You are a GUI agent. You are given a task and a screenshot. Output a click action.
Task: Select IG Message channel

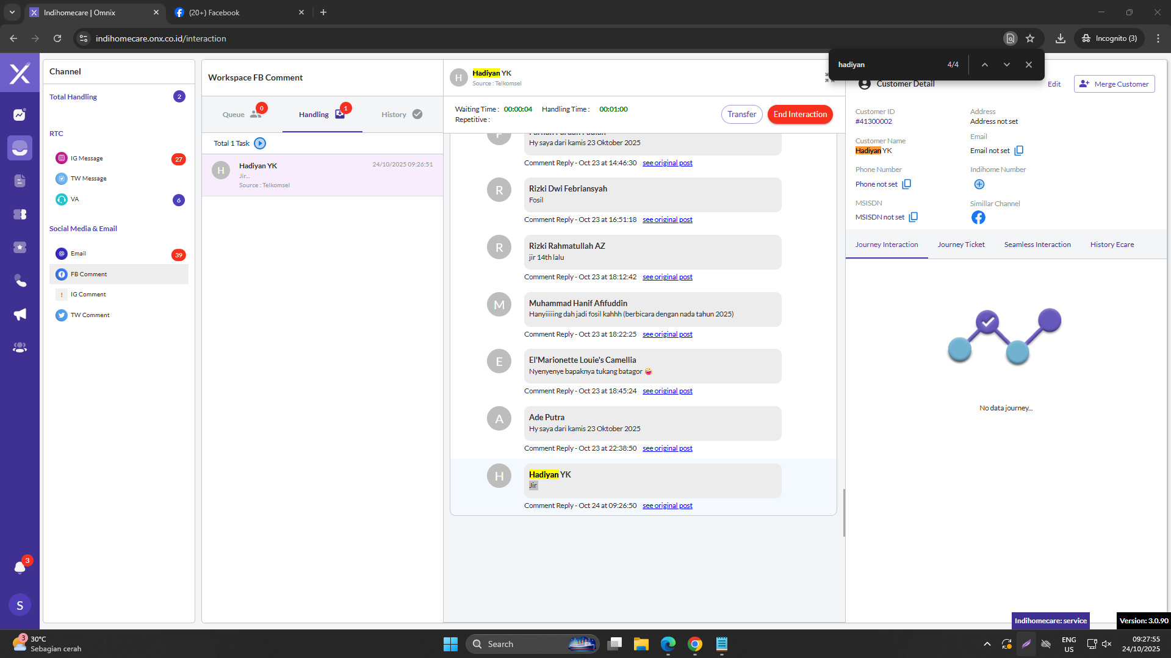[119, 159]
